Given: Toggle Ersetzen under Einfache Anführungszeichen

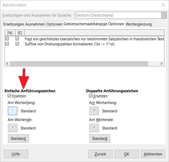Looking at the screenshot, I should (9, 96).
